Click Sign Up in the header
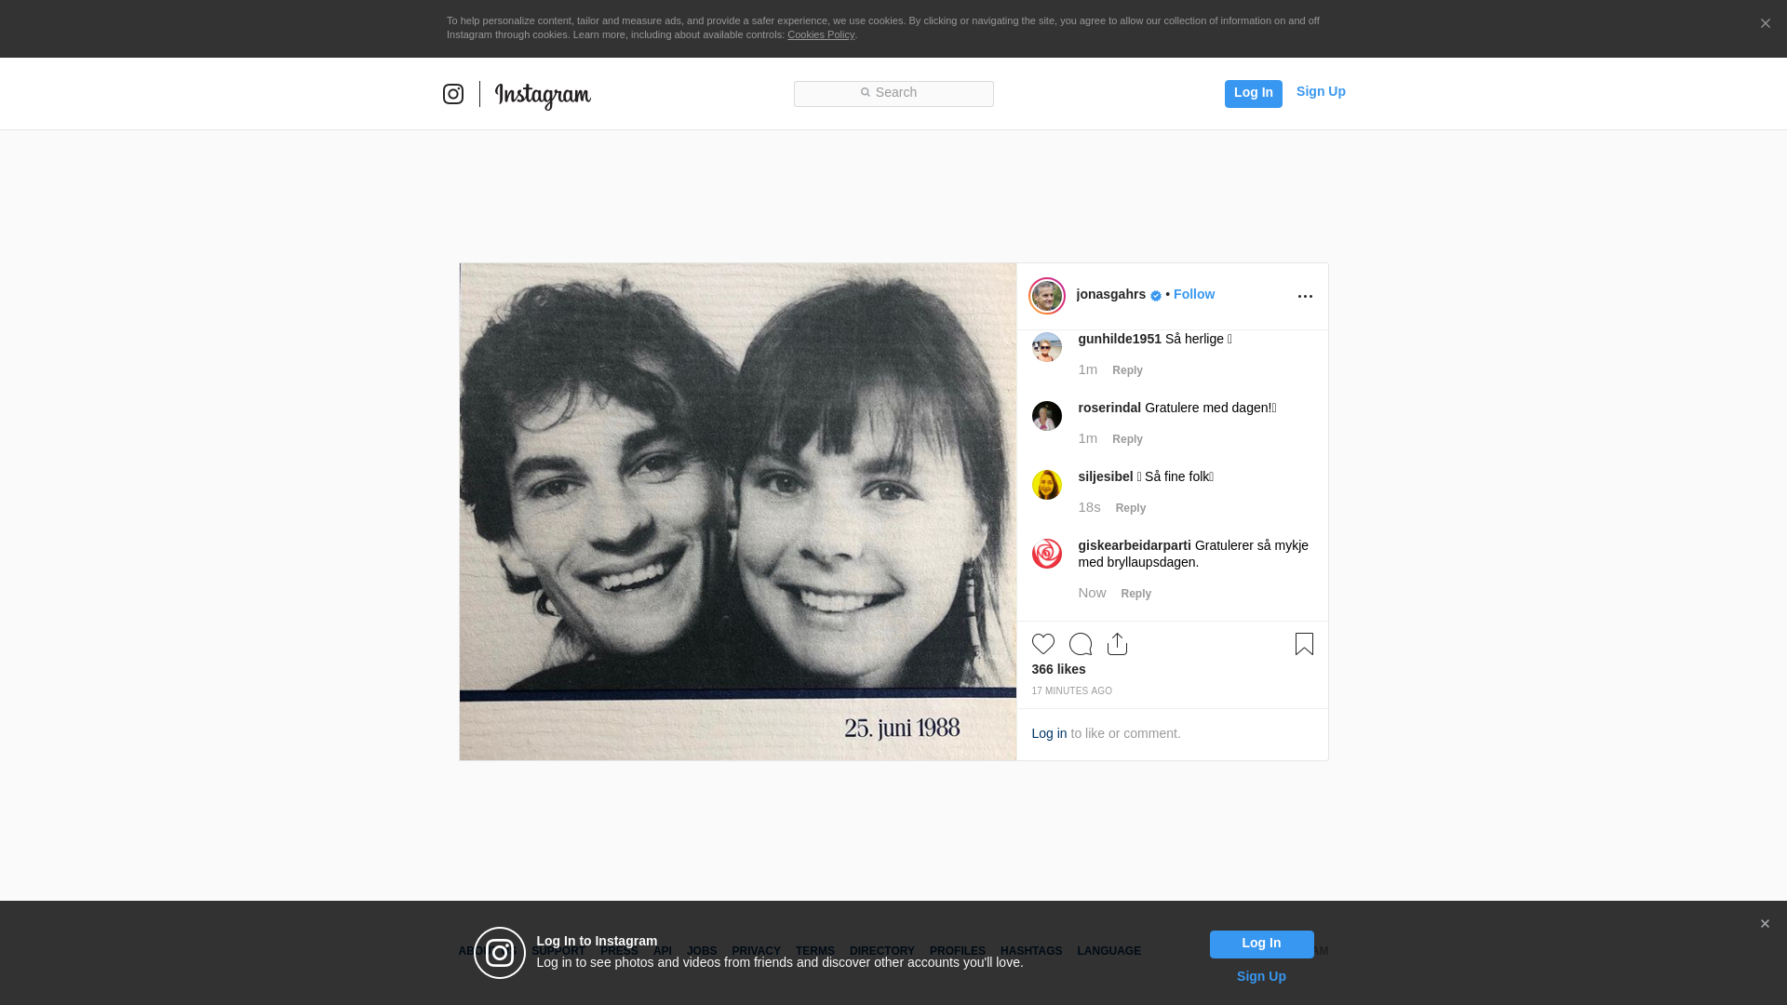 pos(1320,91)
